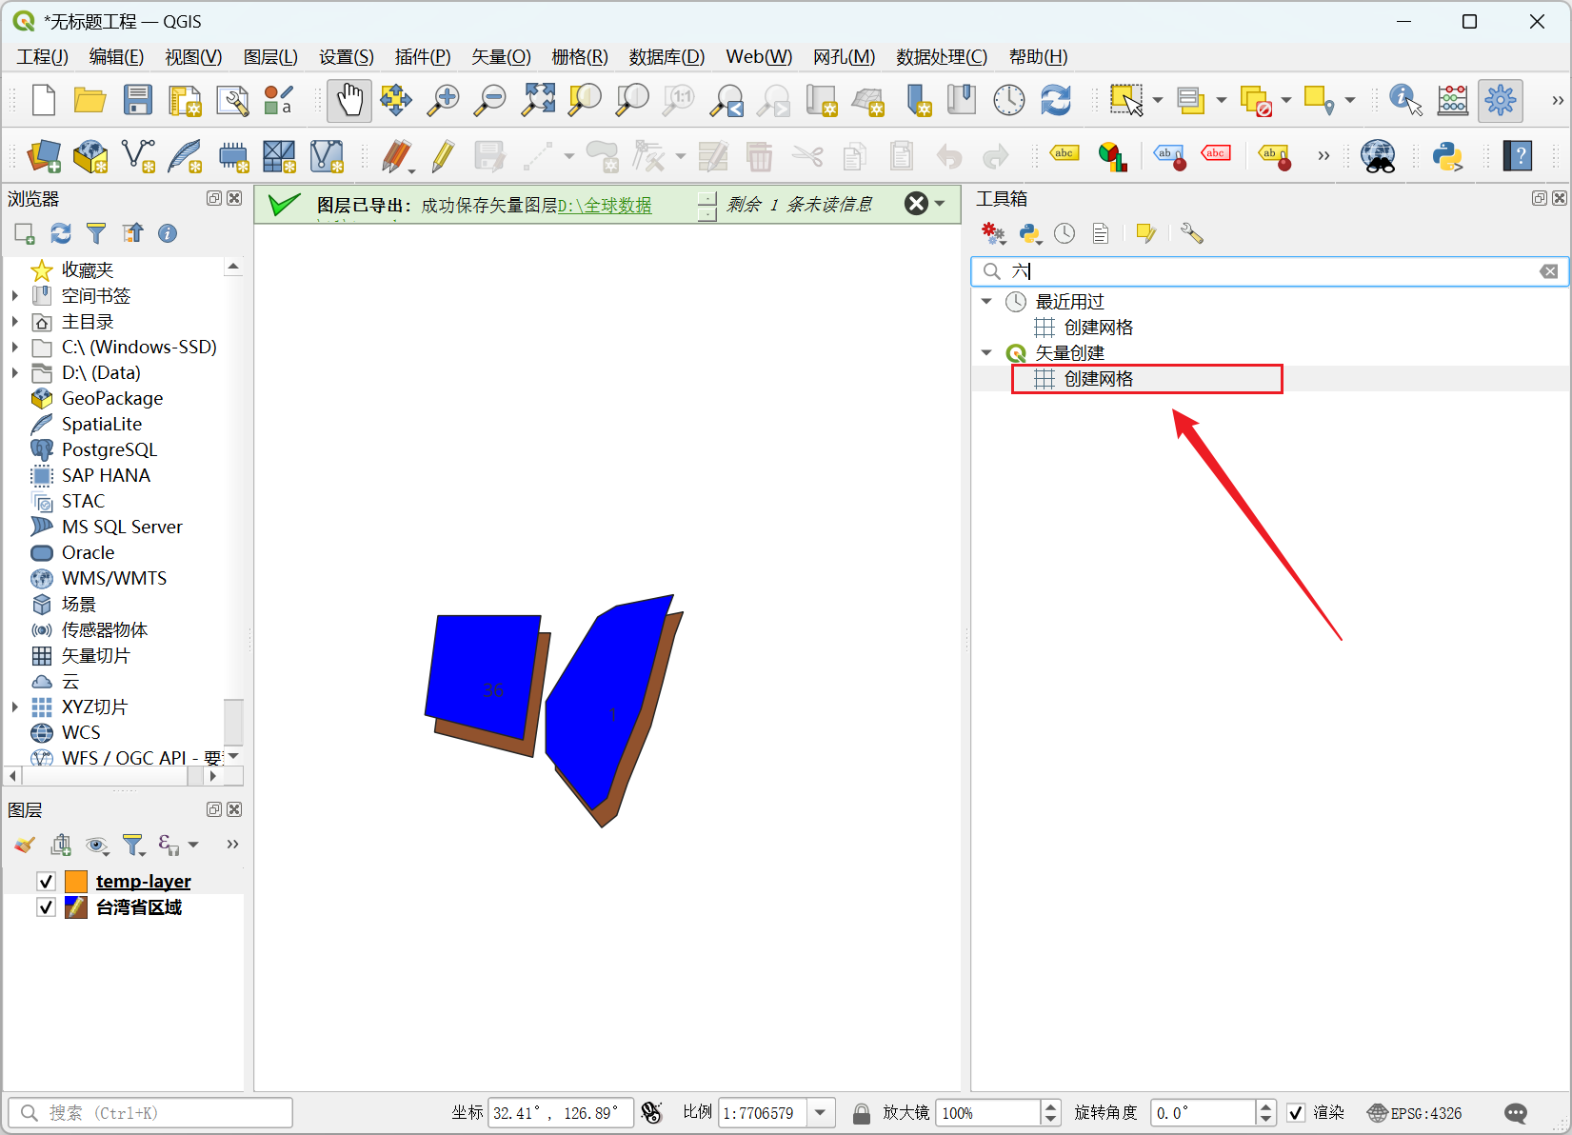The width and height of the screenshot is (1572, 1135).
Task: Refresh the map canvas from the toolbar
Action: pyautogui.click(x=1056, y=100)
